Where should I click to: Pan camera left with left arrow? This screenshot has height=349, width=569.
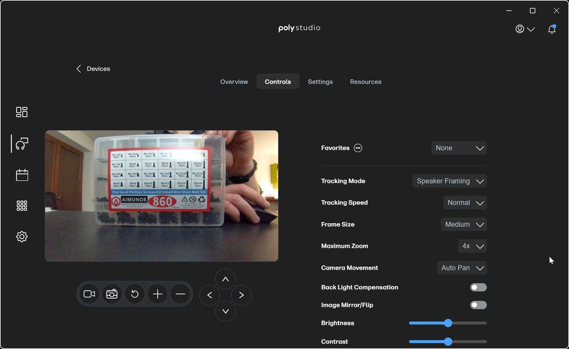point(209,295)
